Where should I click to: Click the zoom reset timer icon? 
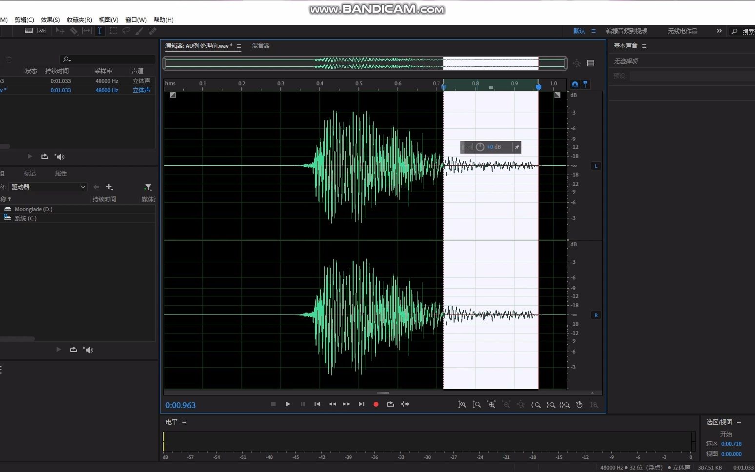[579, 405]
